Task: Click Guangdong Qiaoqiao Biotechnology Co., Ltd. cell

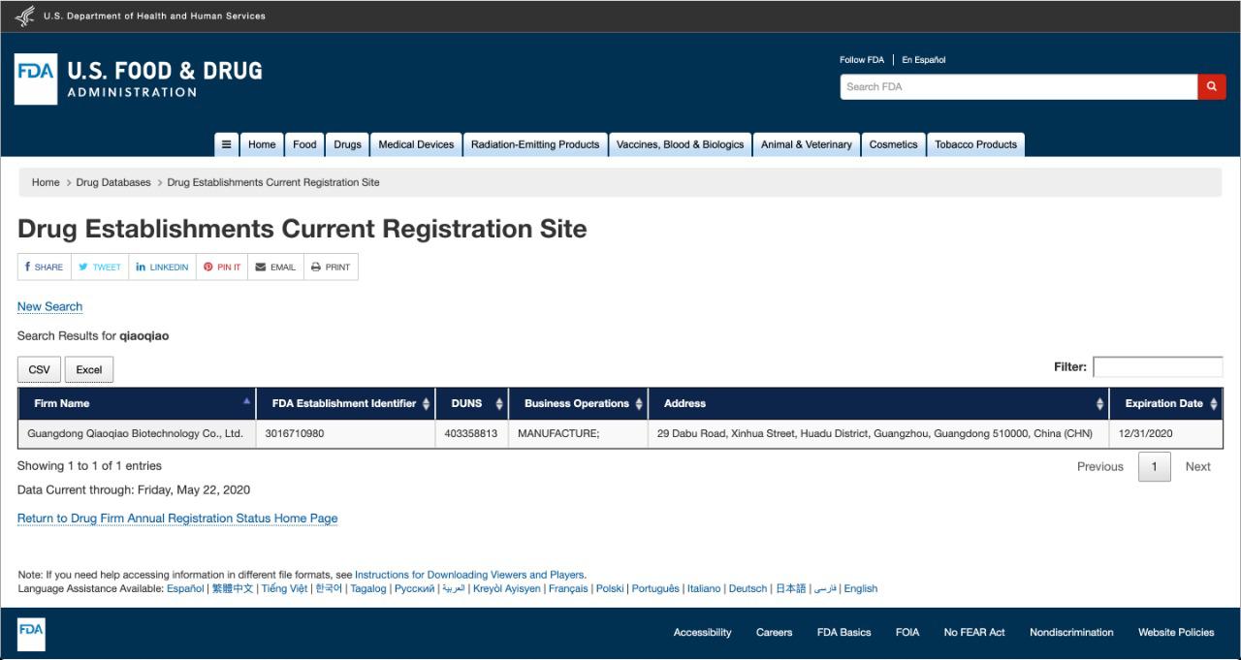Action: pos(137,434)
